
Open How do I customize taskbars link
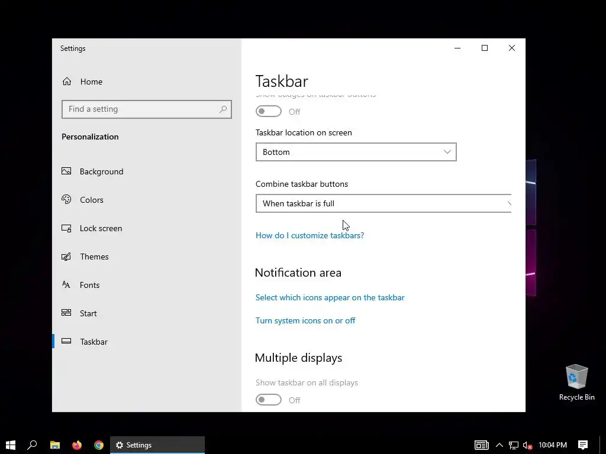coord(310,235)
